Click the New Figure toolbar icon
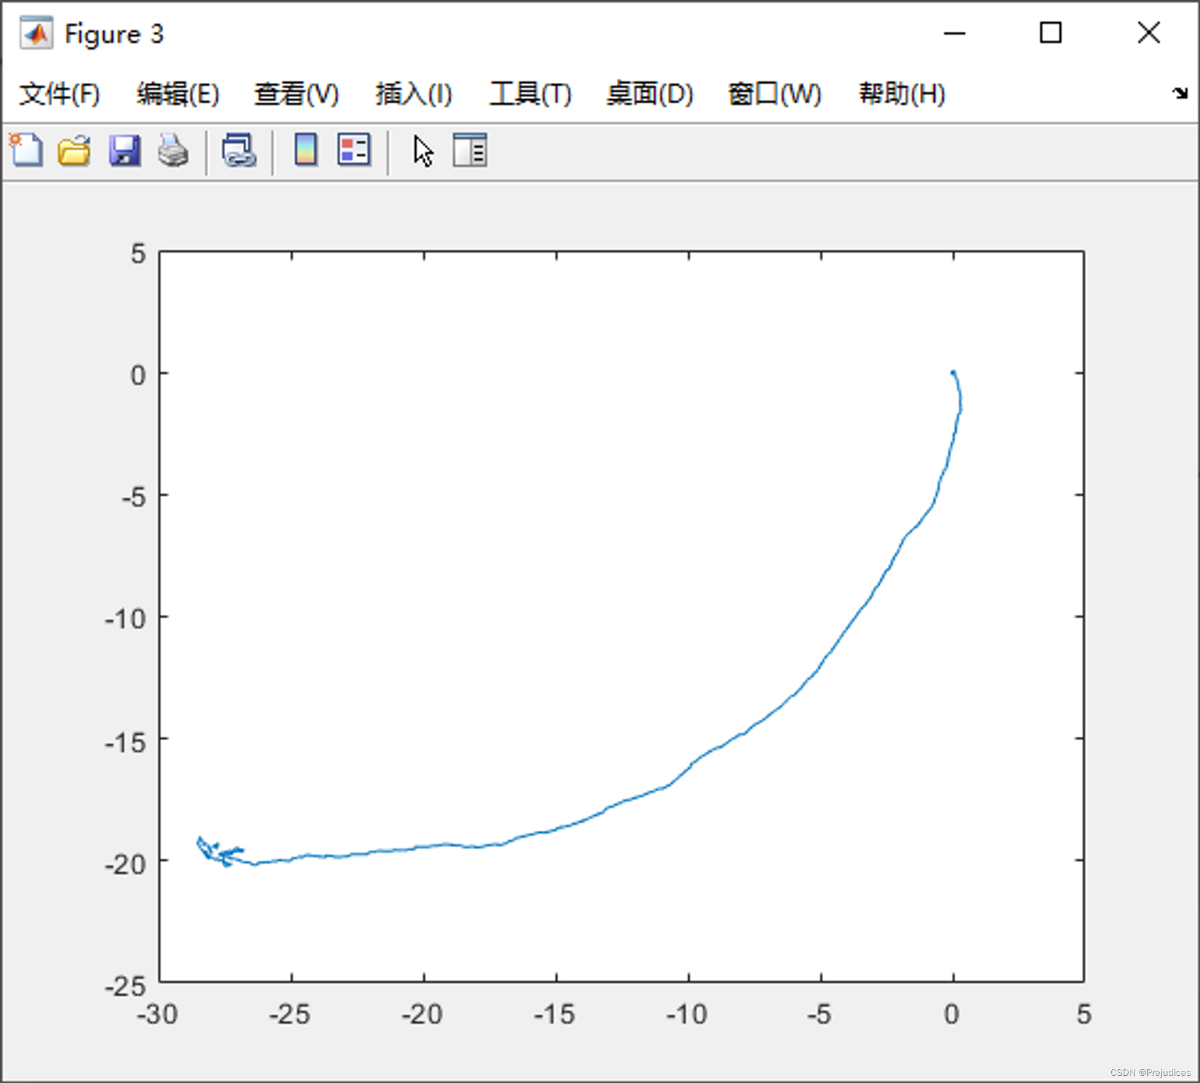The width and height of the screenshot is (1200, 1083). click(x=26, y=150)
